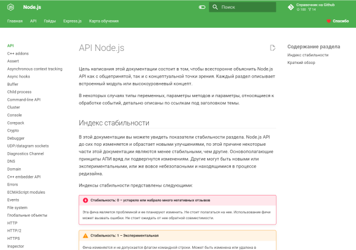This screenshot has width=356, height=250.
Task: Open Inspector page
Action: tap(15, 246)
